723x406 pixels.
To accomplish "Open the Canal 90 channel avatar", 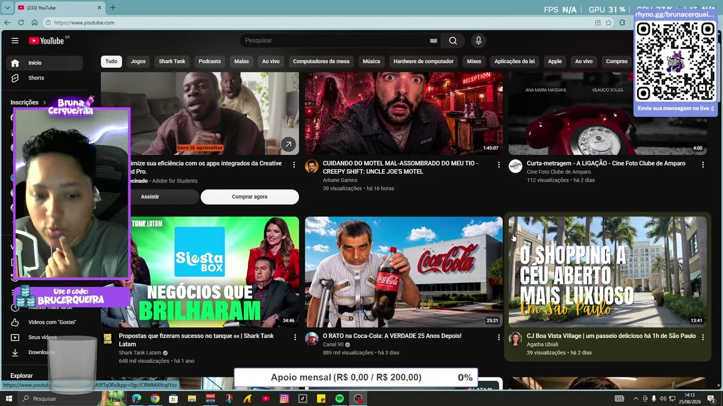I will pyautogui.click(x=312, y=339).
